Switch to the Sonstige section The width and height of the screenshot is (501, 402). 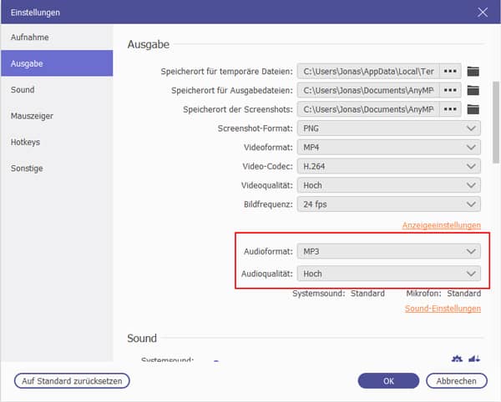tap(57, 168)
